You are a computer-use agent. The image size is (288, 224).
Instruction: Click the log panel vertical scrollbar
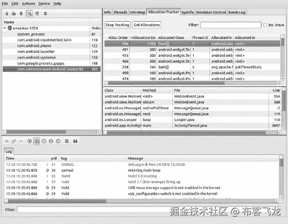(x=281, y=177)
